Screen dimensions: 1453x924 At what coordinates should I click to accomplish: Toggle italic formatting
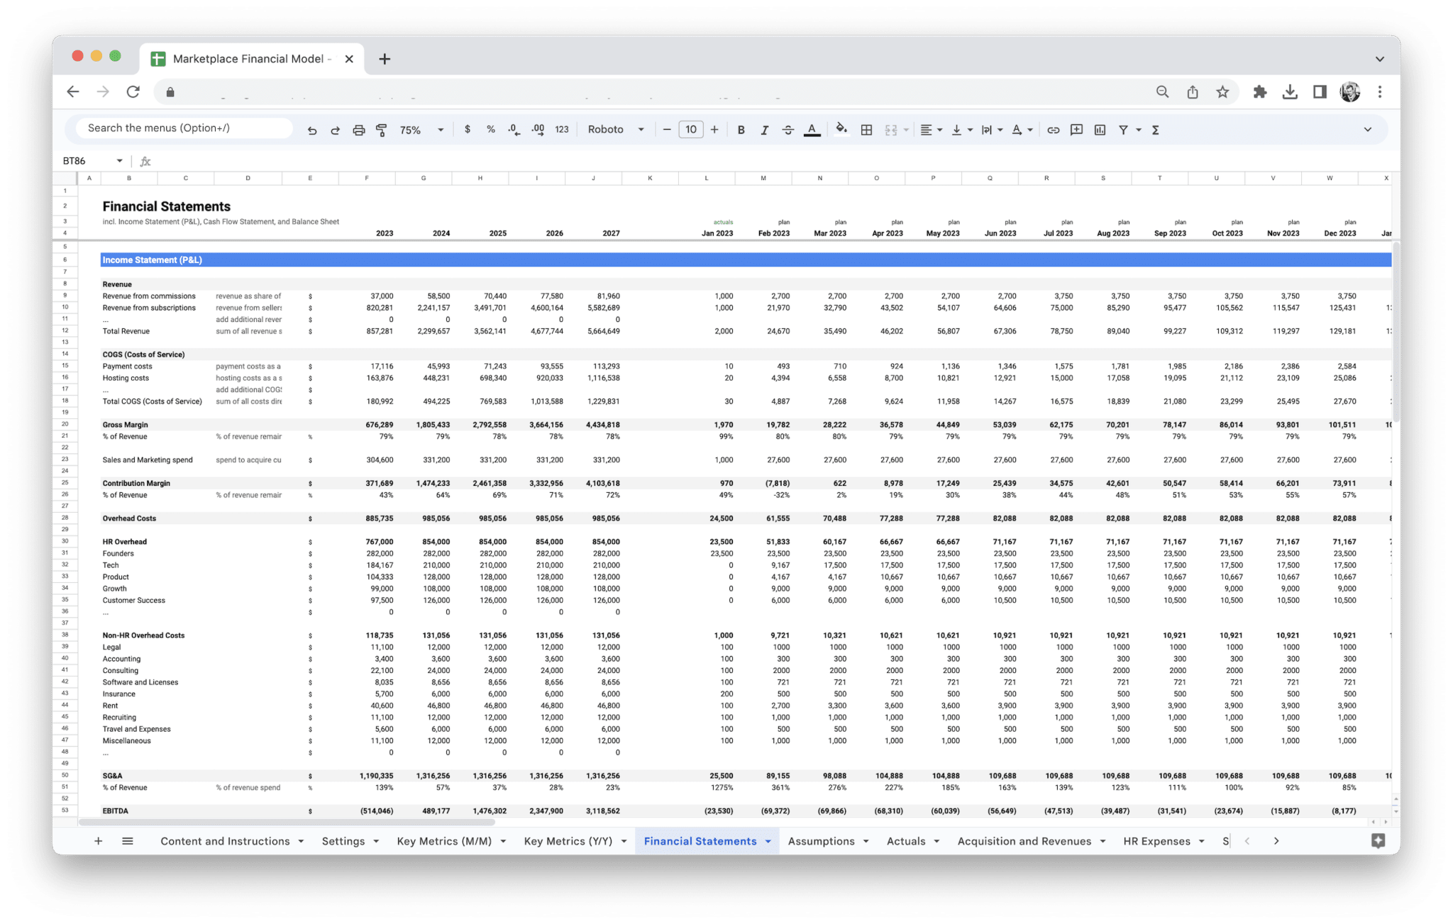coord(764,130)
